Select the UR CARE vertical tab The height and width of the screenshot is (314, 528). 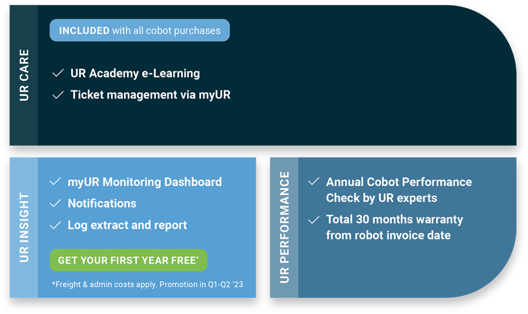coord(23,75)
